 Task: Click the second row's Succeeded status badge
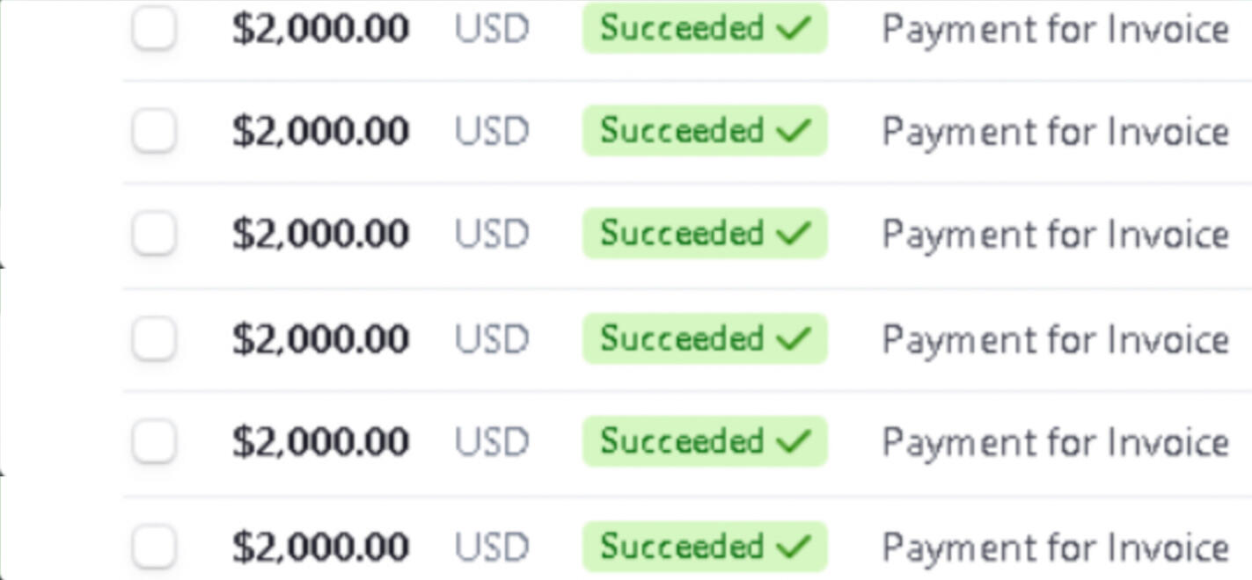(x=704, y=131)
